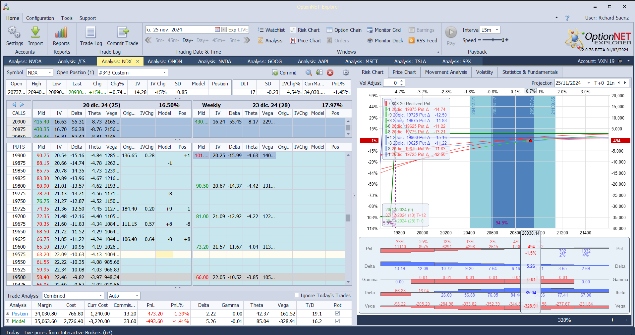
Task: Open the RSS Feed window
Action: click(x=423, y=40)
